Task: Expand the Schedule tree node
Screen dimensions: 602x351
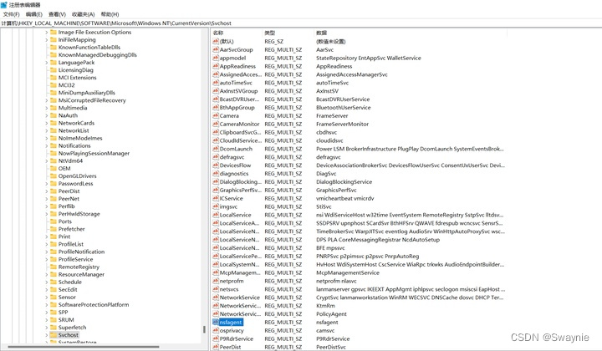Action: 47,282
